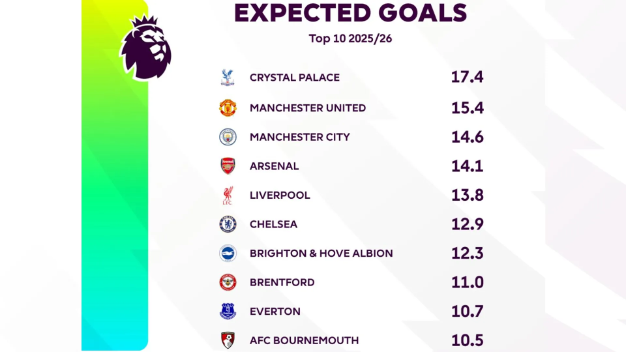Screen dimensions: 626x352
Task: Click Crystal Palace's 17.4 value
Action: 467,78
